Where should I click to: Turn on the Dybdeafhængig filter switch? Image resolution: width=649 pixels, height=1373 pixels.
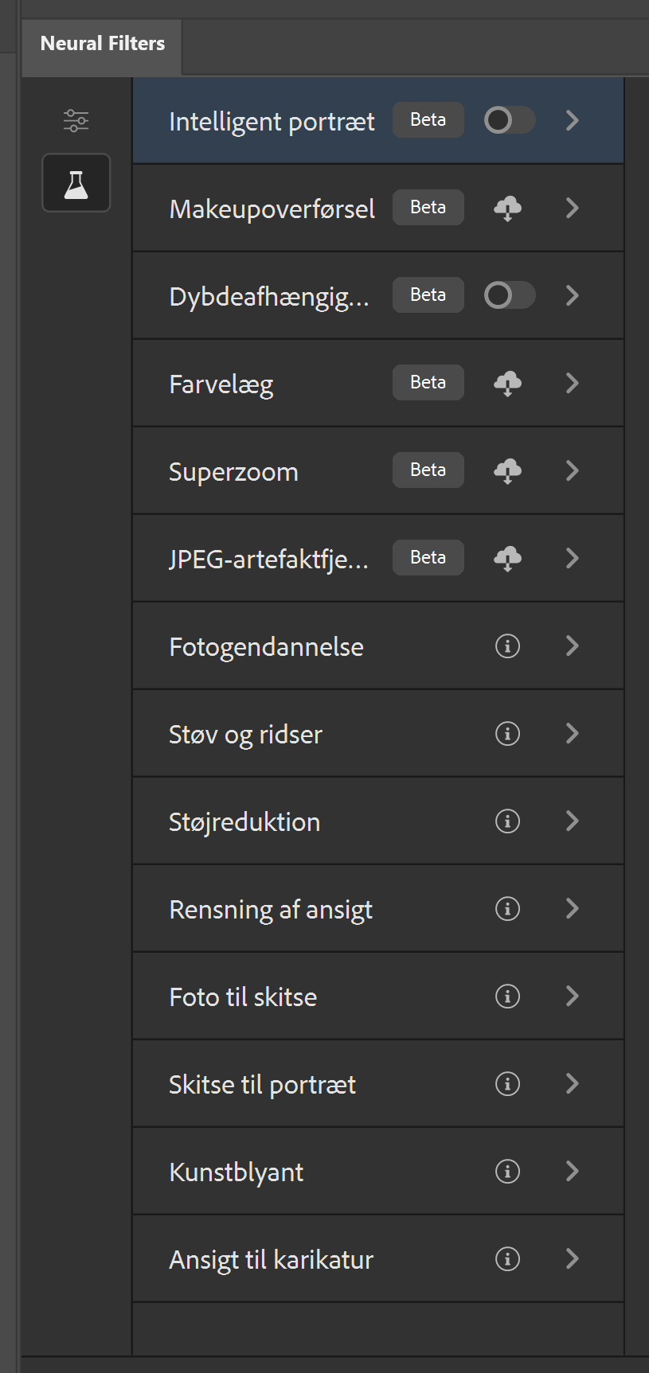509,296
